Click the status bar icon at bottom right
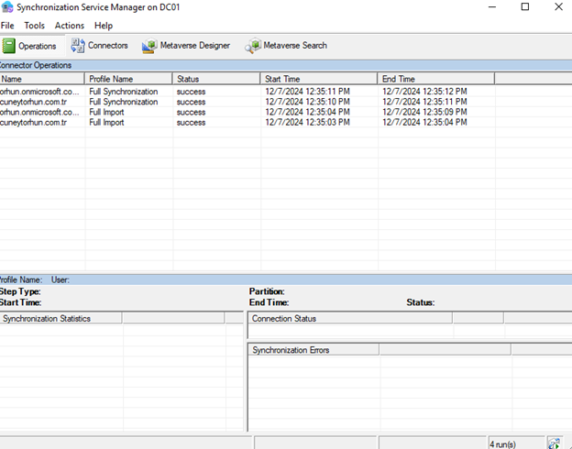 (554, 443)
